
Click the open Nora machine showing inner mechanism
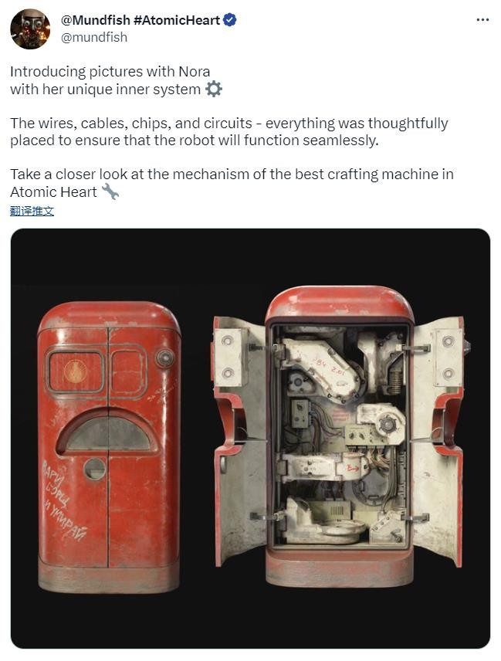339,436
